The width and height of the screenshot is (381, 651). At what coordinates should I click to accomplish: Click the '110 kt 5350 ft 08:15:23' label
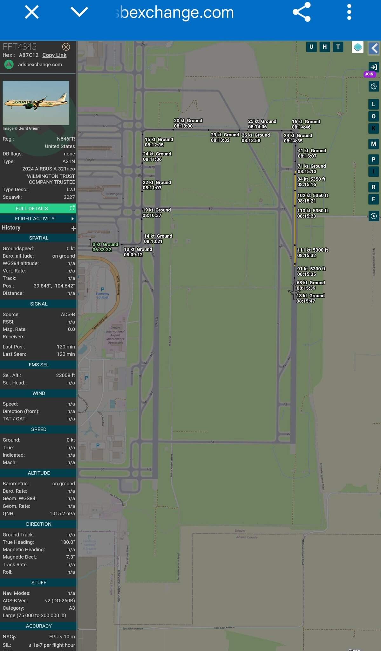(x=313, y=213)
